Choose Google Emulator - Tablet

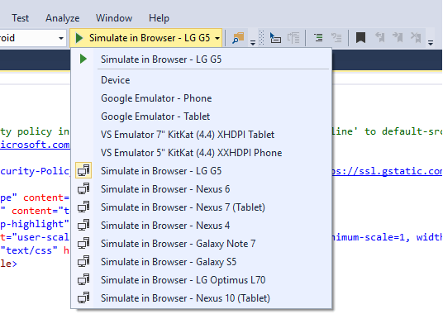point(201,117)
